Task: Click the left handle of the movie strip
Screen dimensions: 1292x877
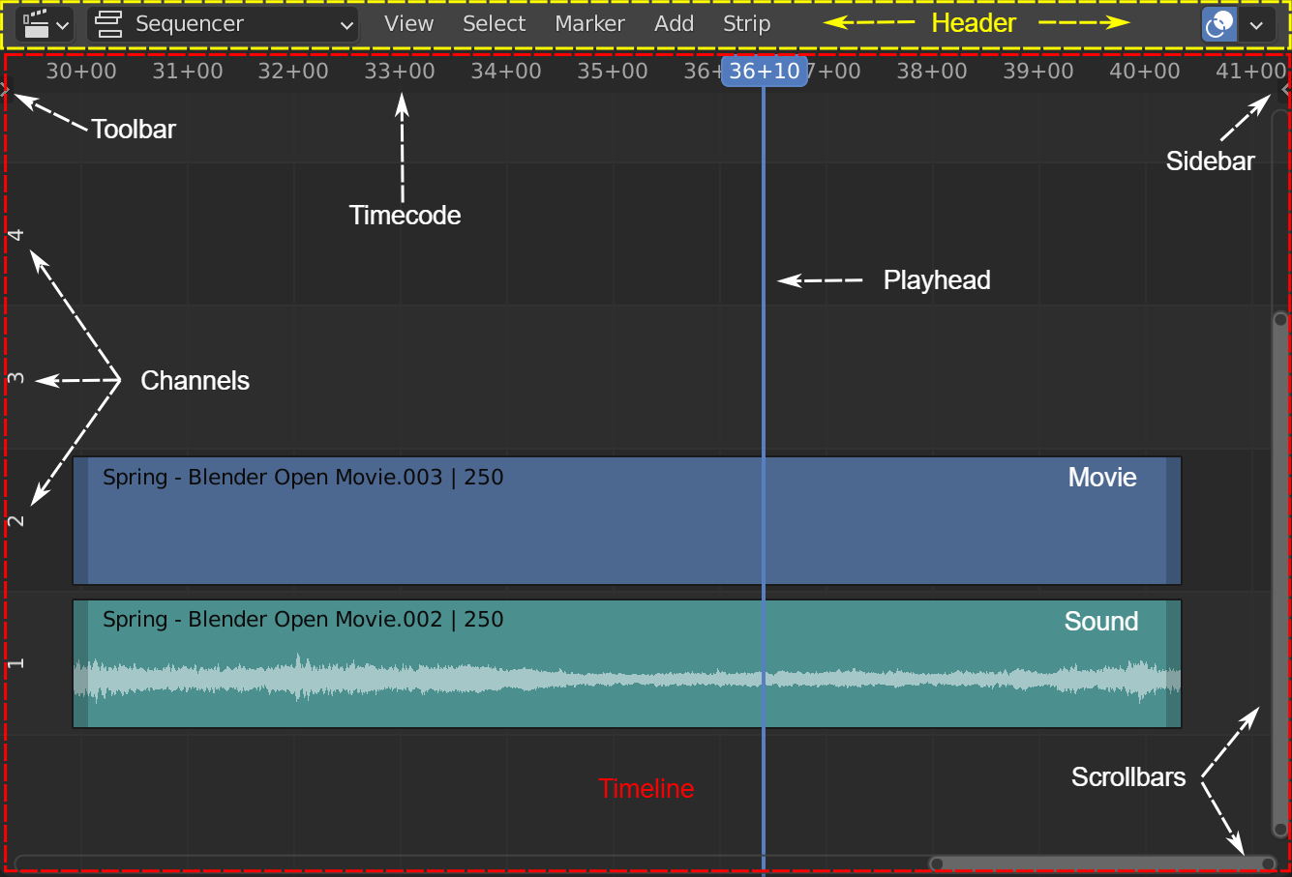Action: click(x=81, y=521)
